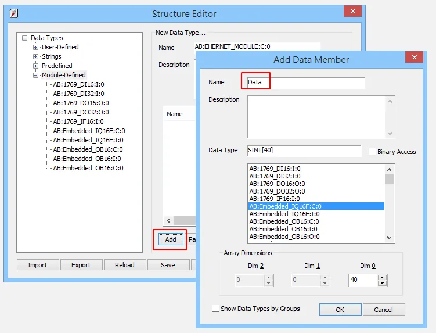Select AB:1769_DO32:O:0 in the tree
This screenshot has height=333, width=436.
(x=81, y=112)
